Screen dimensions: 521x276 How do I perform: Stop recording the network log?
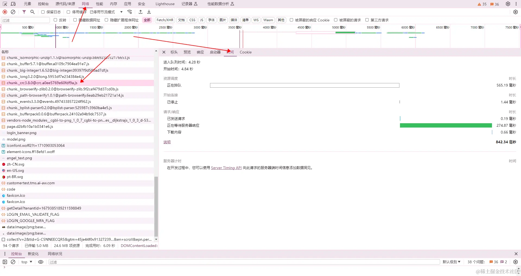tap(5, 12)
